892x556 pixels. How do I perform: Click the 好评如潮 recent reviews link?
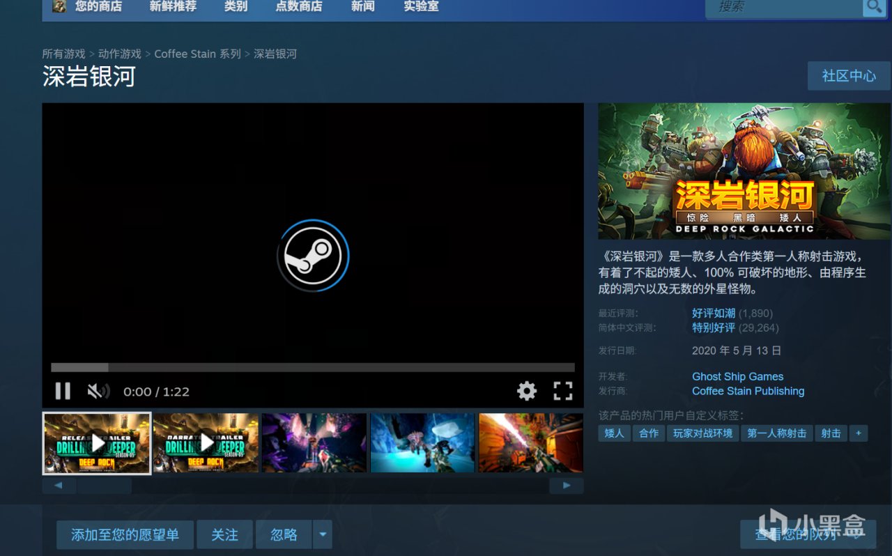pos(714,314)
